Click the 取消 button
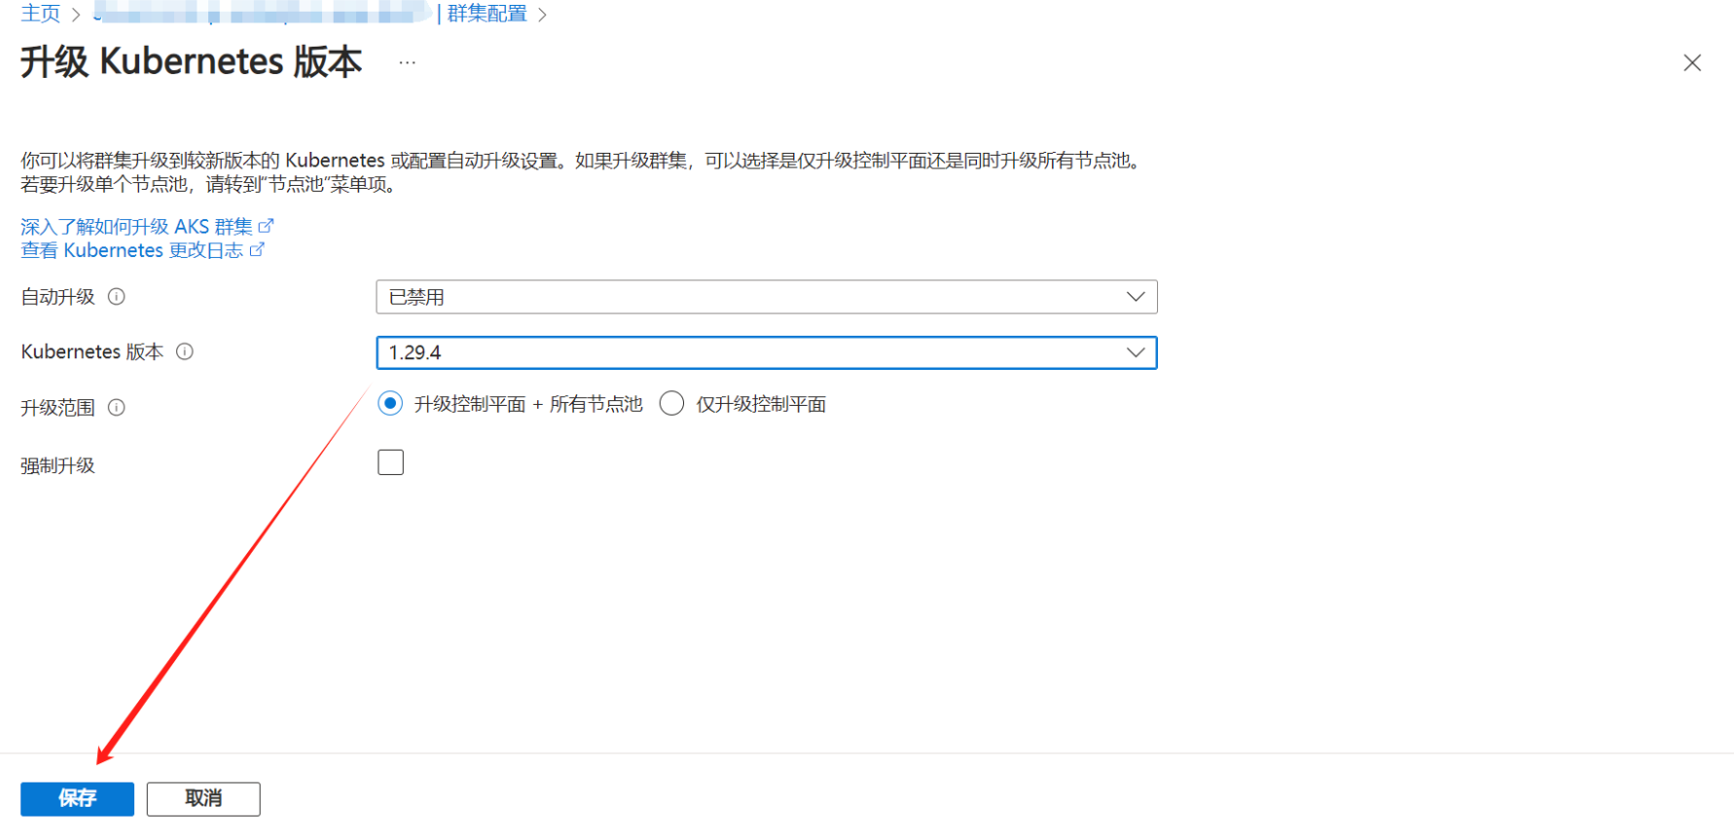1734x837 pixels. pyautogui.click(x=203, y=799)
